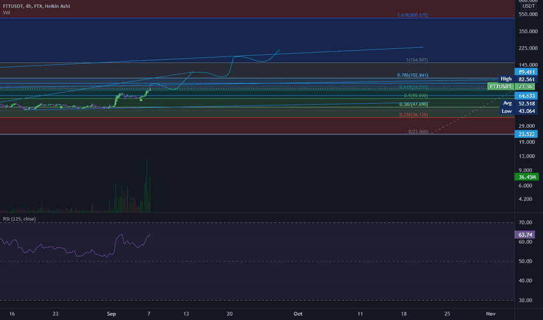Viewport: 543px width, 320px height.
Task: Select the 0.786(102.841) Fibonacci level label
Action: pyautogui.click(x=412, y=75)
